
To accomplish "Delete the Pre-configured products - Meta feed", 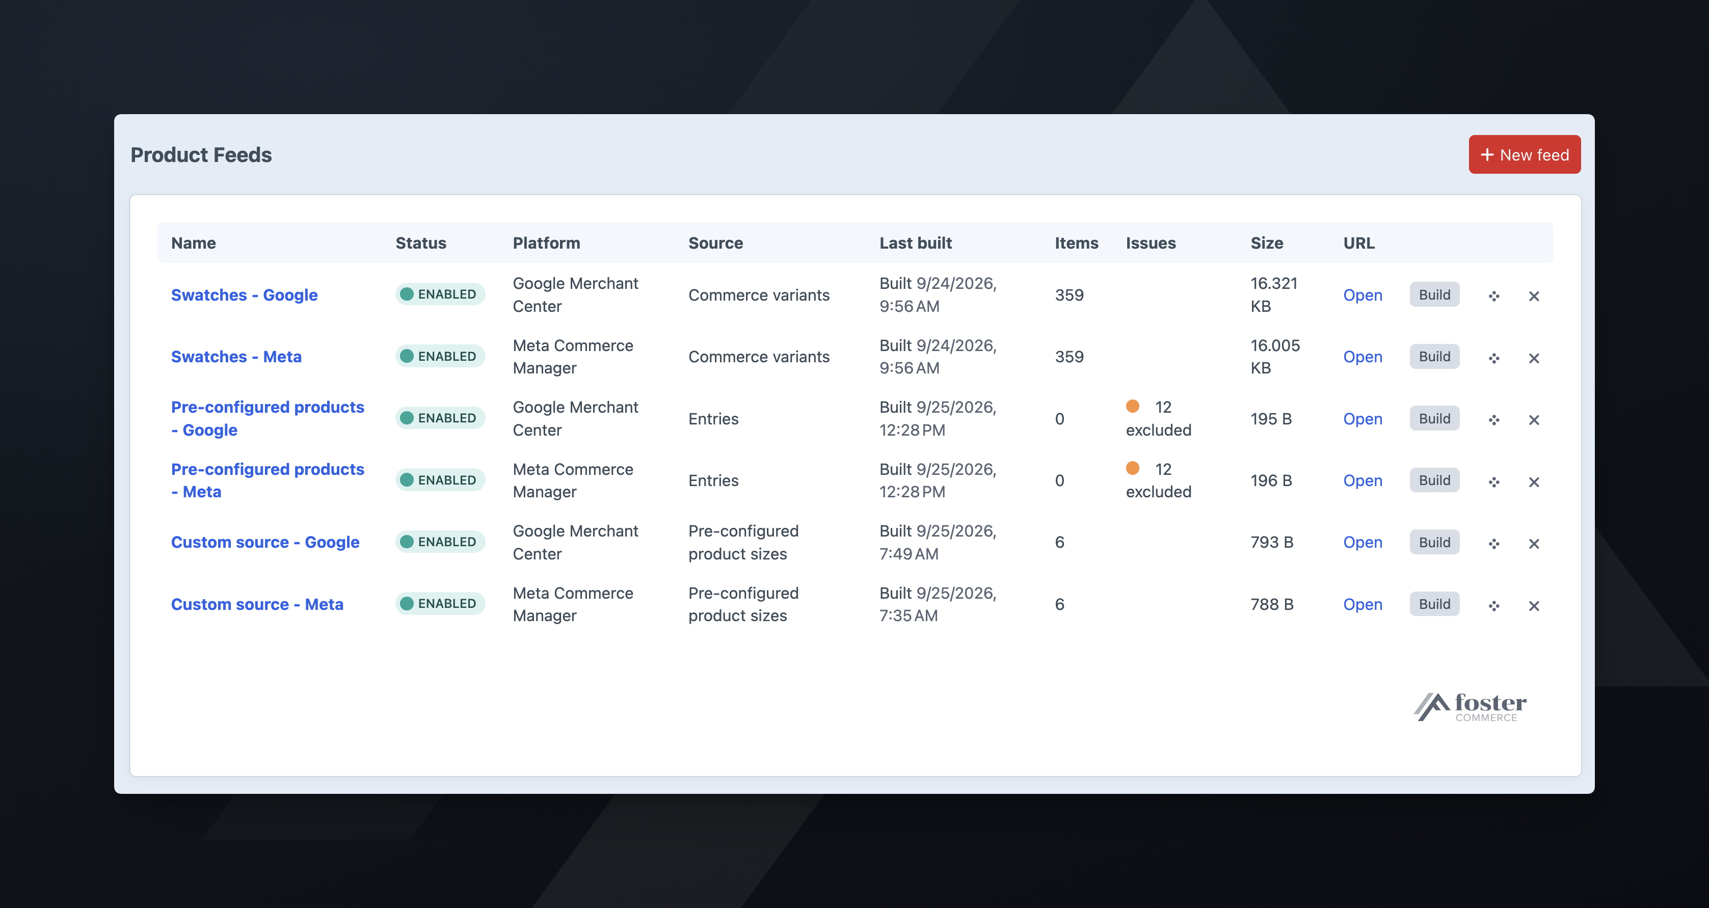I will coord(1534,482).
